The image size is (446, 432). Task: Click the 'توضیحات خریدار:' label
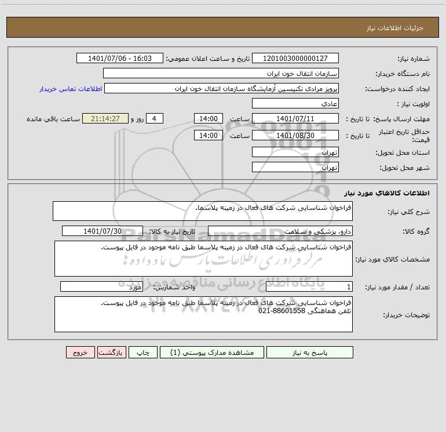(x=407, y=315)
